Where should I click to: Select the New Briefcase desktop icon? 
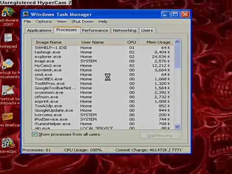pos(8,119)
